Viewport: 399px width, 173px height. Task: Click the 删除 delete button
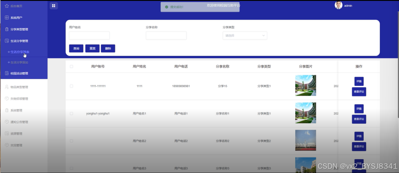tap(108, 48)
